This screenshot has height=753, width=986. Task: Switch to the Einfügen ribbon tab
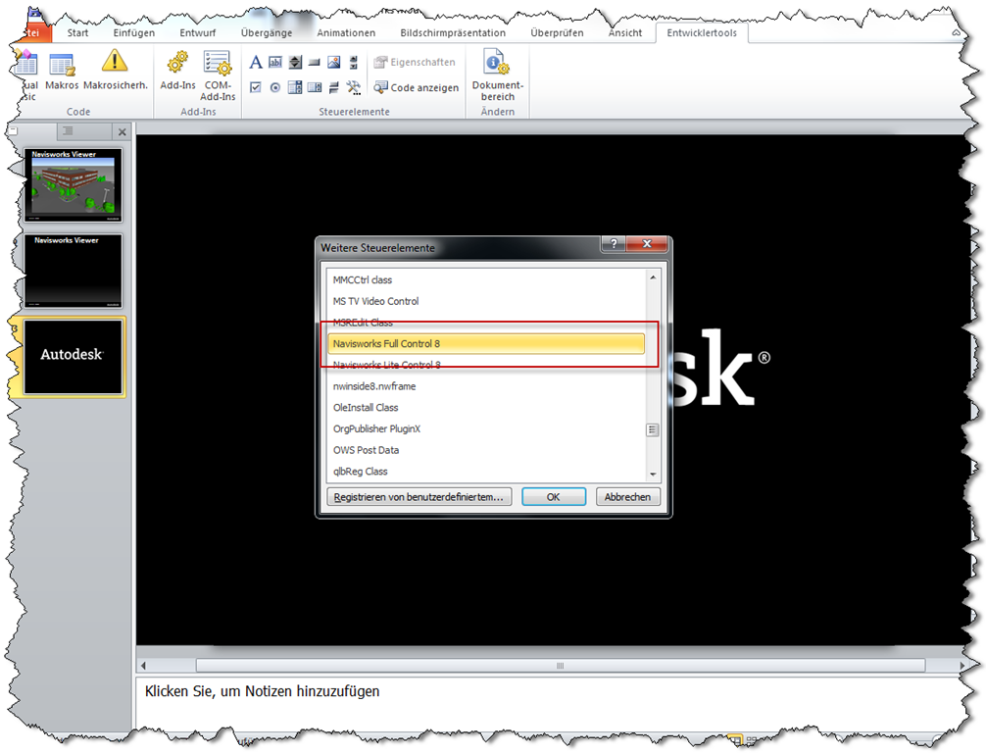[133, 32]
